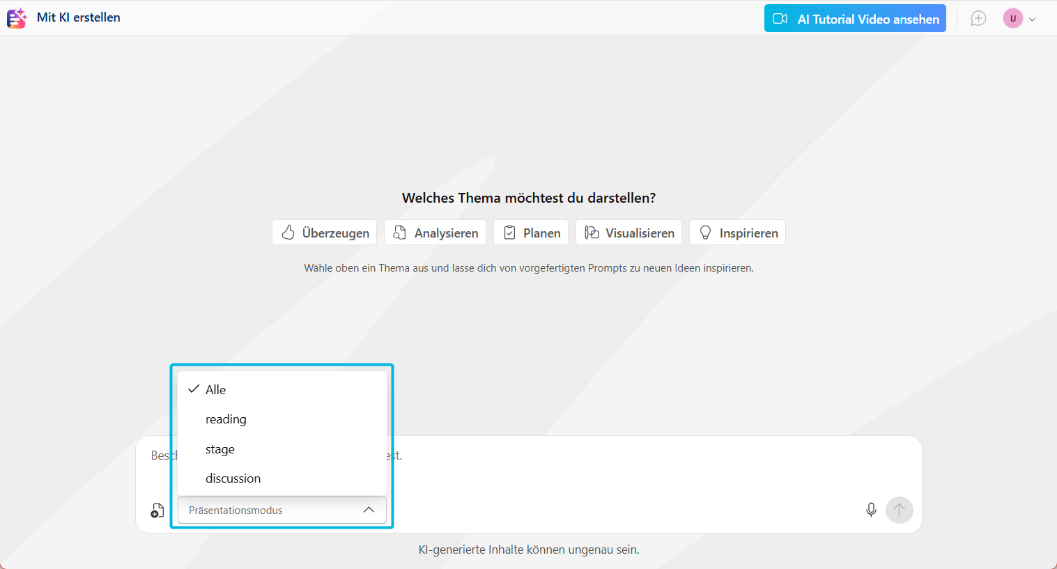Collapse the Präsentationsmodus dropdown
The image size is (1057, 569).
282,510
